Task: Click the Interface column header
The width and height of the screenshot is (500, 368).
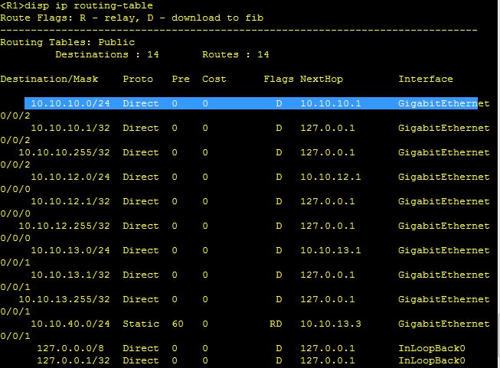Action: pos(426,79)
